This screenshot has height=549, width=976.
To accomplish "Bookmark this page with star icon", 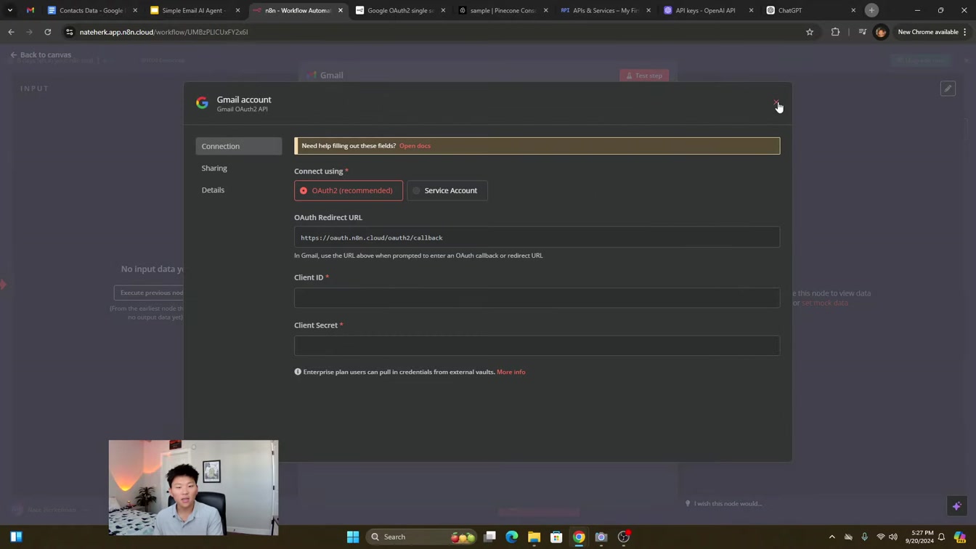I will tap(810, 32).
